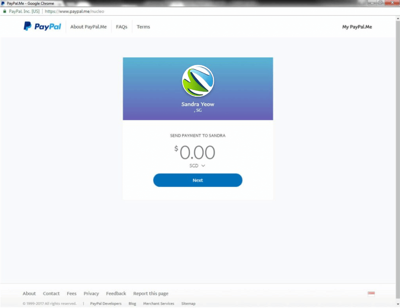This screenshot has height=308, width=400.
Task: Open the SGD currency dropdown
Action: pos(197,166)
